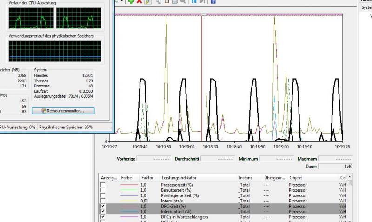Select the Interruptzeit (%) counter row name
The image size is (372, 222).
coord(176,212)
